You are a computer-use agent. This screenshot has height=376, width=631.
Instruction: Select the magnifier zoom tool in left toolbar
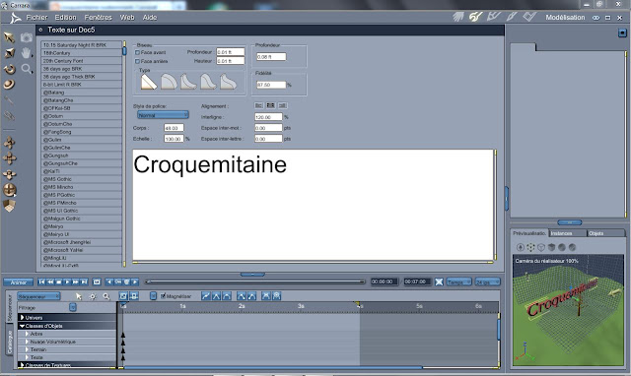27,69
